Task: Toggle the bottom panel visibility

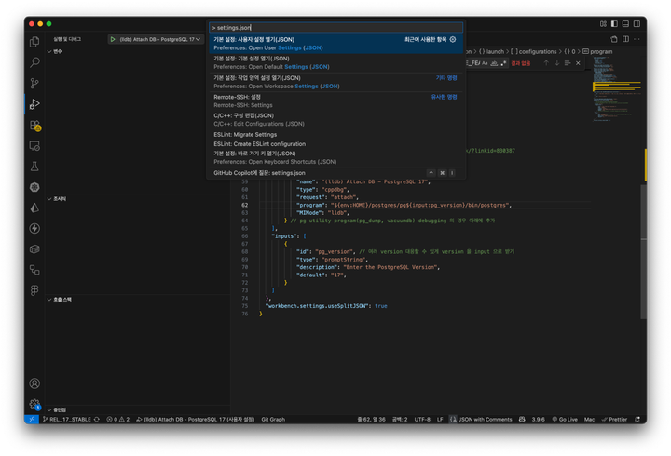Action: (625, 24)
